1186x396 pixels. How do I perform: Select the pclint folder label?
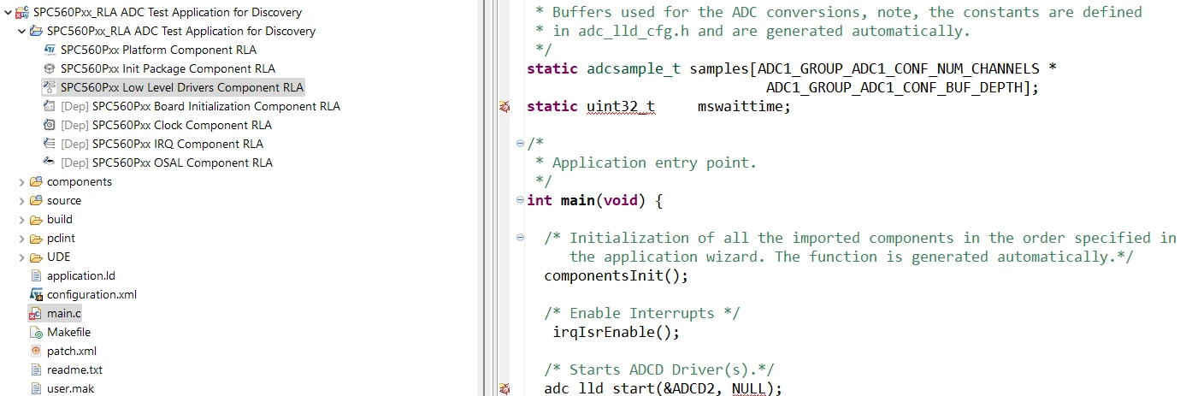click(61, 238)
